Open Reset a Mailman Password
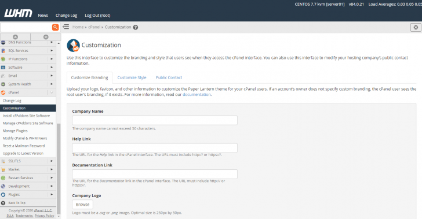Viewport: 422px width, 219px height. 24,146
